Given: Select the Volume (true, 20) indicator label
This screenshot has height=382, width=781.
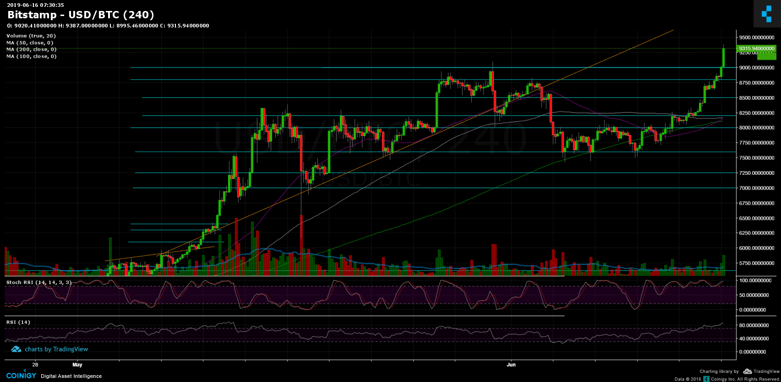Looking at the screenshot, I should [x=31, y=36].
